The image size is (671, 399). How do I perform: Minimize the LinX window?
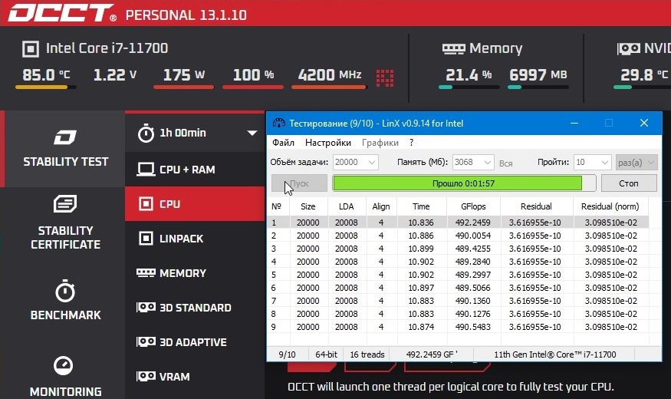tap(574, 124)
